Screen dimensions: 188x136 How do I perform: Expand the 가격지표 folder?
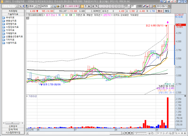[x=8, y=30]
